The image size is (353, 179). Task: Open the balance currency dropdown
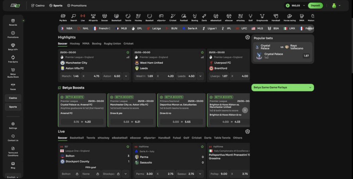pyautogui.click(x=304, y=6)
